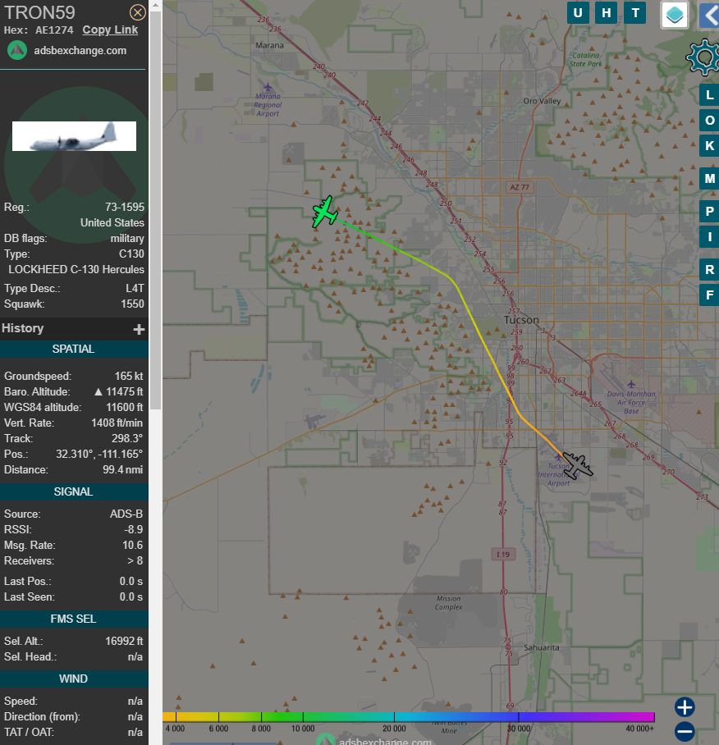Click the SIGNAL section header
719x745 pixels.
(x=74, y=491)
